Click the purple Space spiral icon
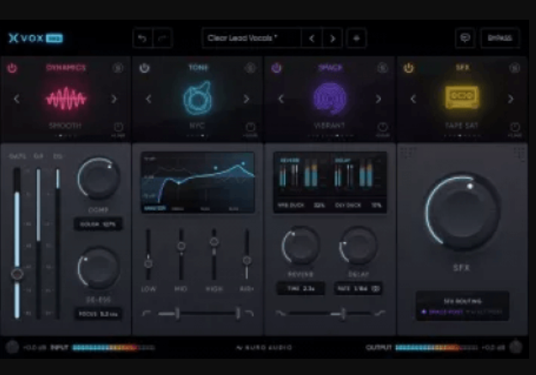The height and width of the screenshot is (375, 536). pos(330,98)
